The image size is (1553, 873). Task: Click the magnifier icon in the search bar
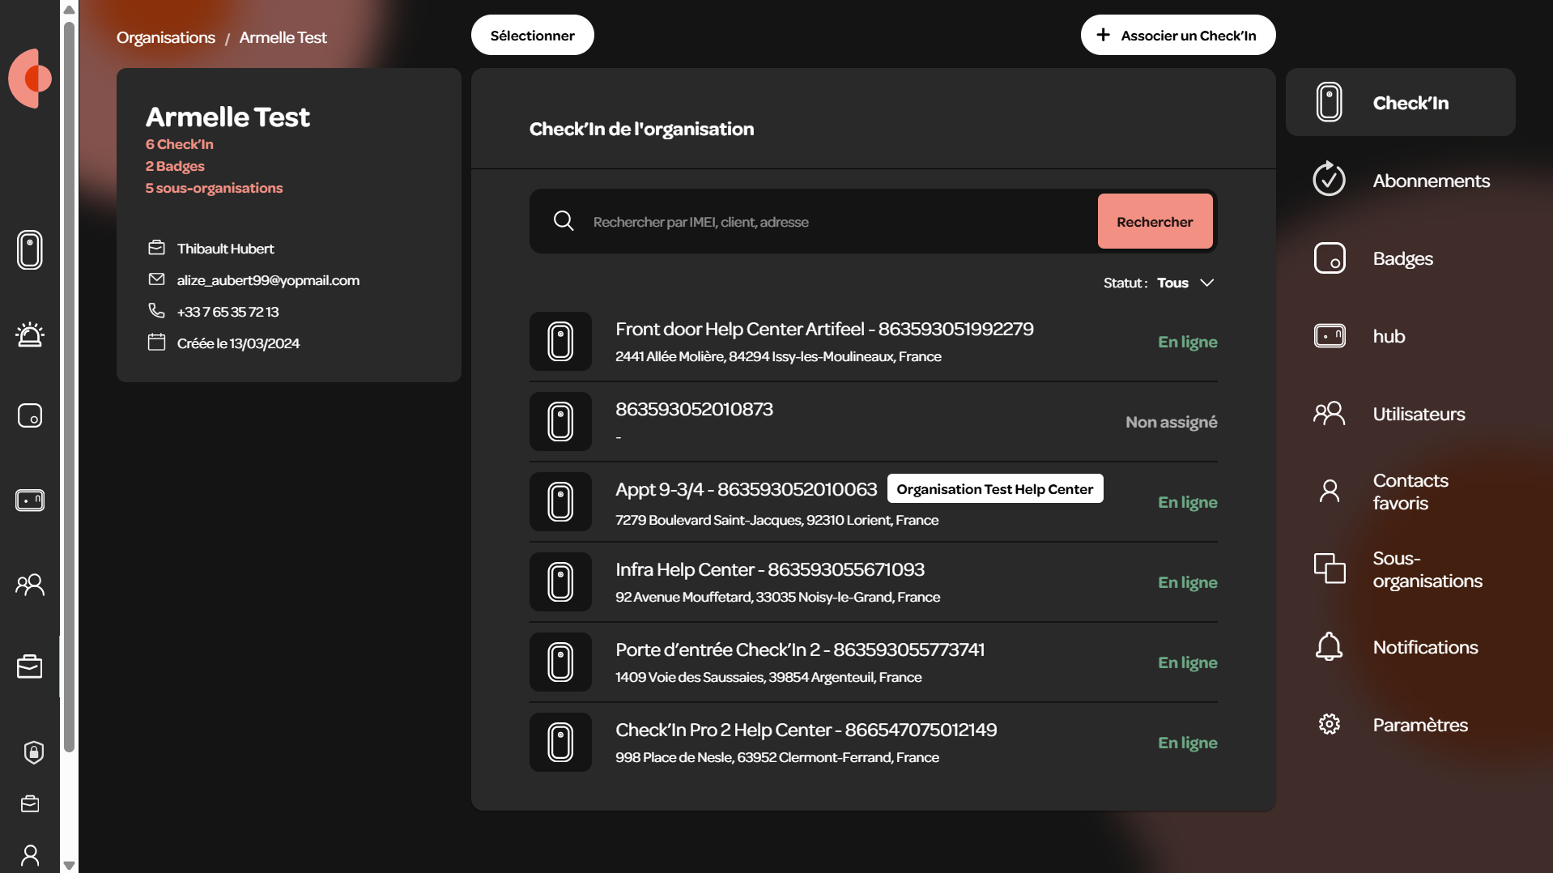(x=564, y=221)
